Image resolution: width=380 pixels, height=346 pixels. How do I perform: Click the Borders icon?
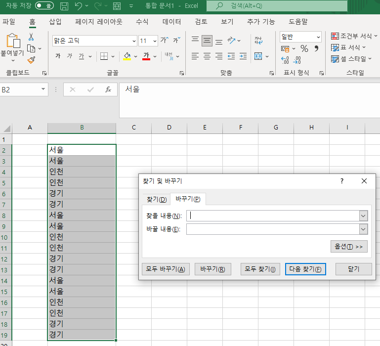point(104,56)
